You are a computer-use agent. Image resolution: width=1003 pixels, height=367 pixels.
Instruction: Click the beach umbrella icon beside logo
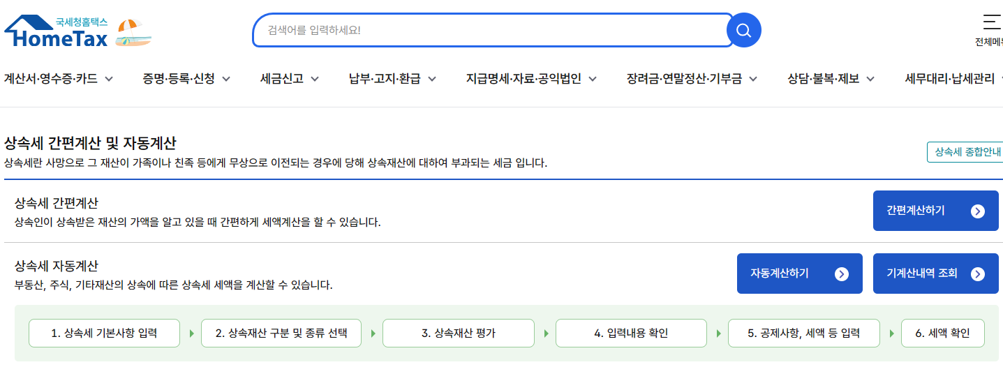coord(133,33)
